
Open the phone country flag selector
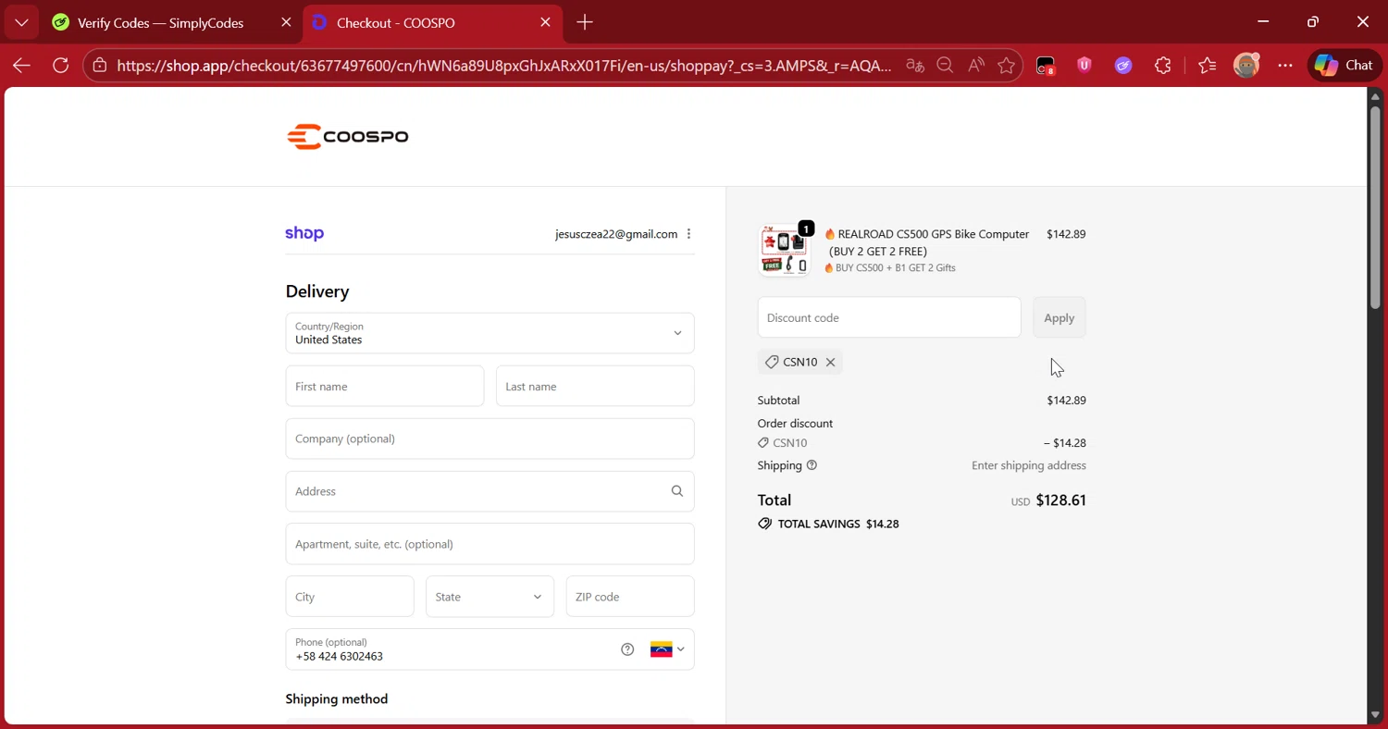tap(667, 649)
